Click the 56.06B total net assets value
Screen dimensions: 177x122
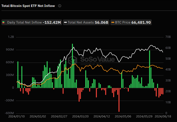[102, 22]
